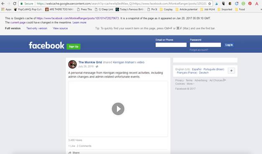Open the Article potential bookmarks folder
Image resolution: width=262 pixels, height=154 pixels.
tap(187, 9)
